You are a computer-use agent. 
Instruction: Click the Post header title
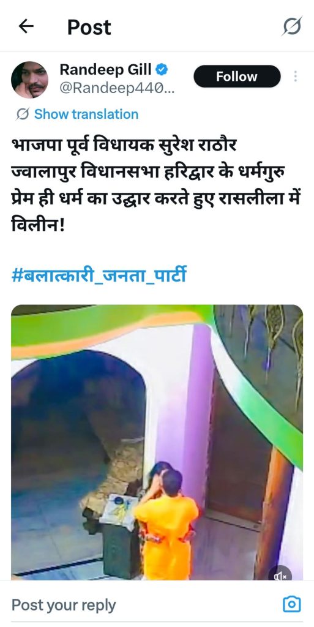[89, 27]
